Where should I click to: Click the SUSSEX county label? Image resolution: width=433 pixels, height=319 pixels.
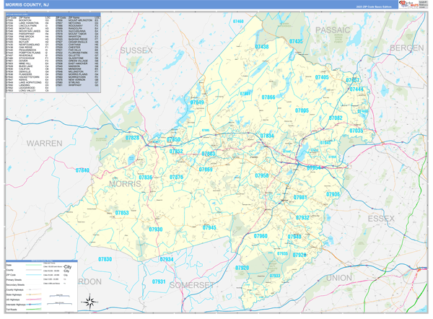[x=136, y=50]
